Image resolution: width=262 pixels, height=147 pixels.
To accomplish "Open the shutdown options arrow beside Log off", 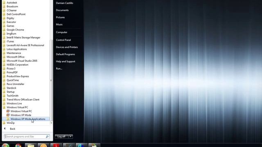I will (70, 136).
